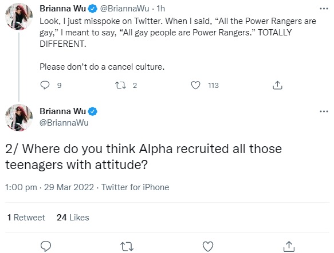Screen dimensions: 334x253
Task: Open Brianna Wu's avatar on first tweet
Action: click(19, 17)
